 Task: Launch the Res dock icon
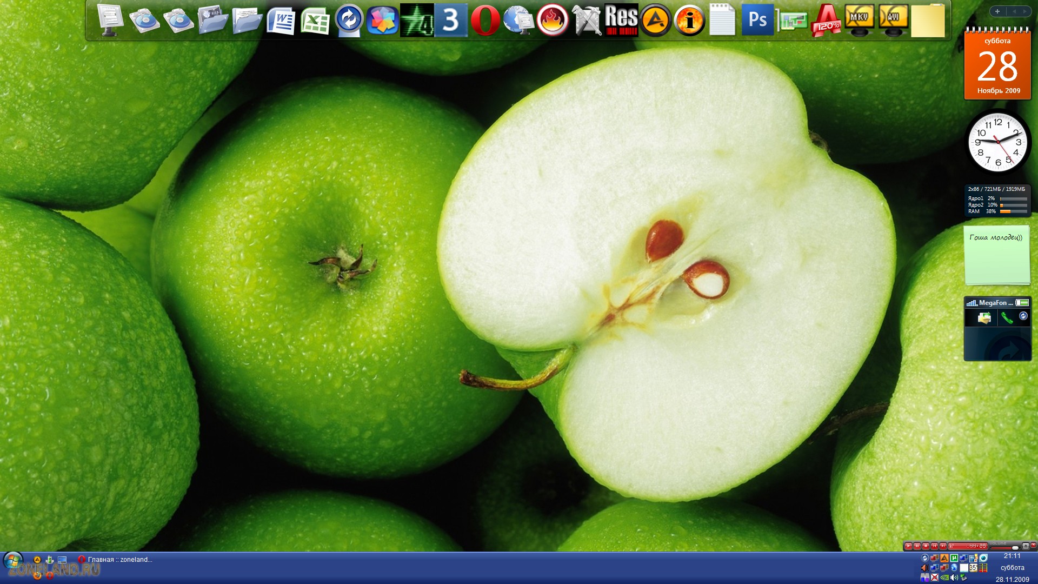621,21
